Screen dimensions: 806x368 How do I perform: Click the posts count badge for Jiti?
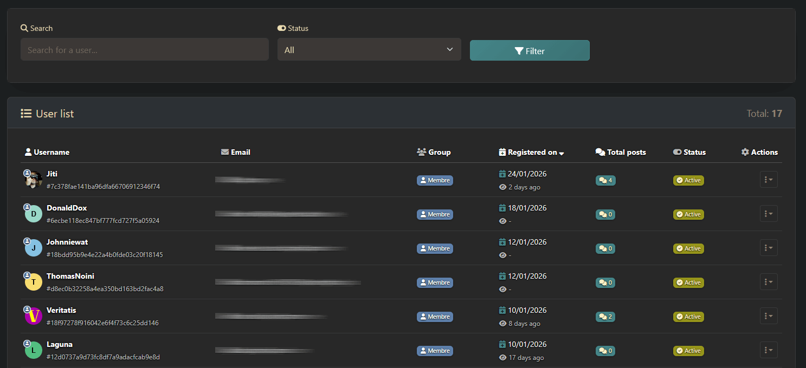[605, 180]
